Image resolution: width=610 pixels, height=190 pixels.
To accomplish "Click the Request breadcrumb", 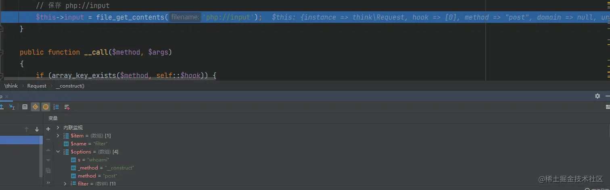I will point(37,86).
